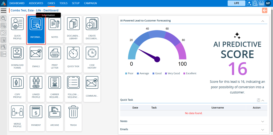Open the Emails tile icon
This screenshot has height=135, width=273.
pos(36,53)
